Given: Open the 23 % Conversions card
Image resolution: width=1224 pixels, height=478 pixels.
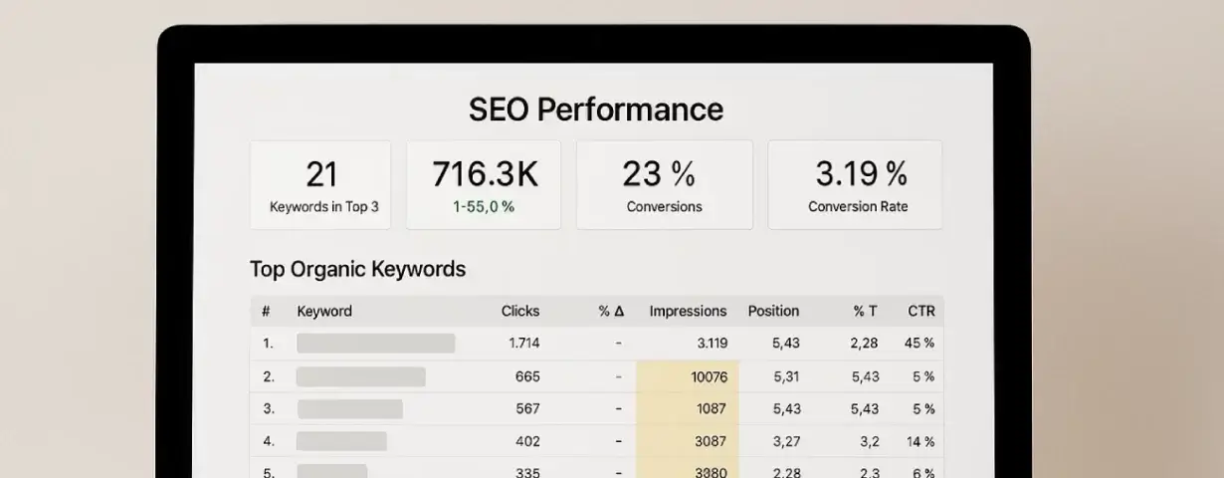Looking at the screenshot, I should coord(664,185).
